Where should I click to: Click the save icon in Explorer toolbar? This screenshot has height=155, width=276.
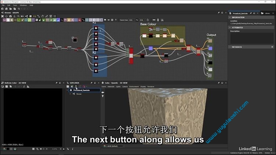click(x=68, y=87)
